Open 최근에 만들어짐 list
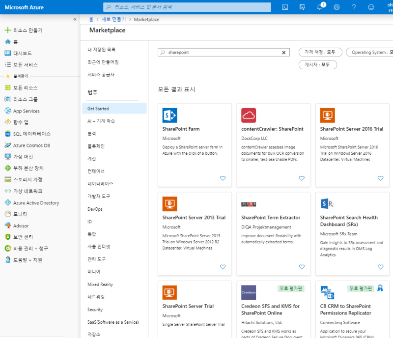Viewport: 393px width, 338px height. click(x=103, y=62)
